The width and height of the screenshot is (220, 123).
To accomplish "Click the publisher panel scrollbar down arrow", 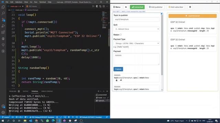I will [162, 90].
